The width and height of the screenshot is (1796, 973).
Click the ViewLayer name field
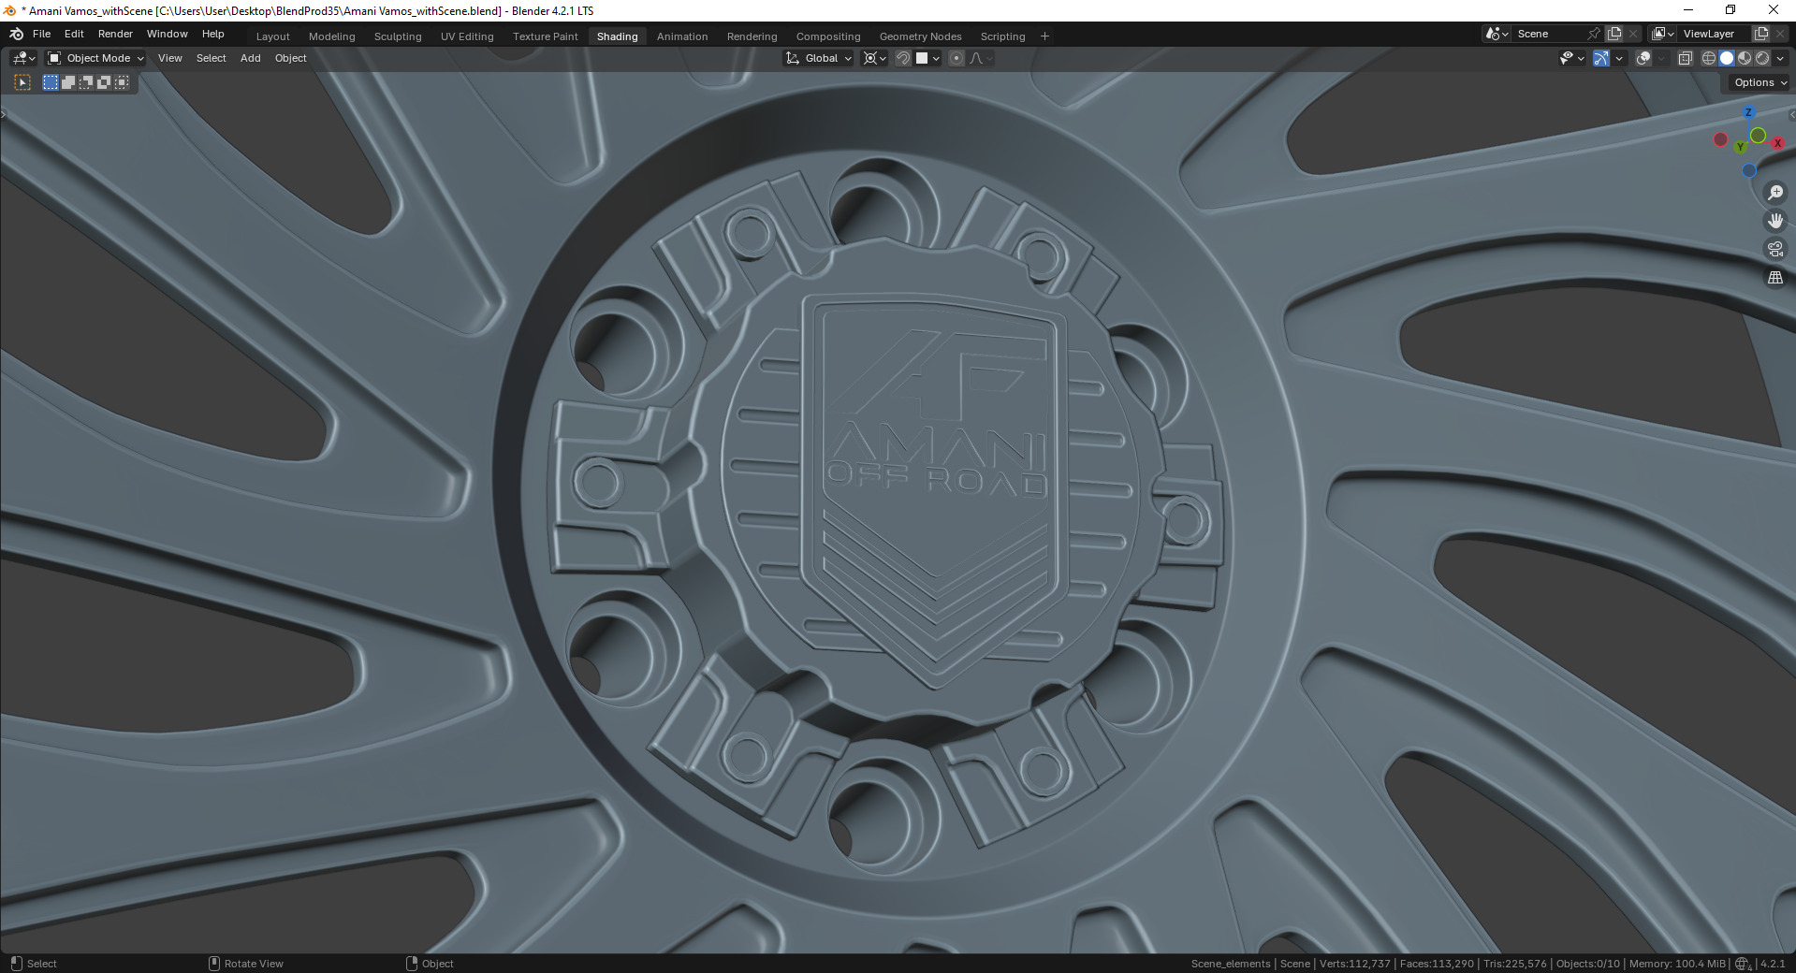(x=1713, y=34)
